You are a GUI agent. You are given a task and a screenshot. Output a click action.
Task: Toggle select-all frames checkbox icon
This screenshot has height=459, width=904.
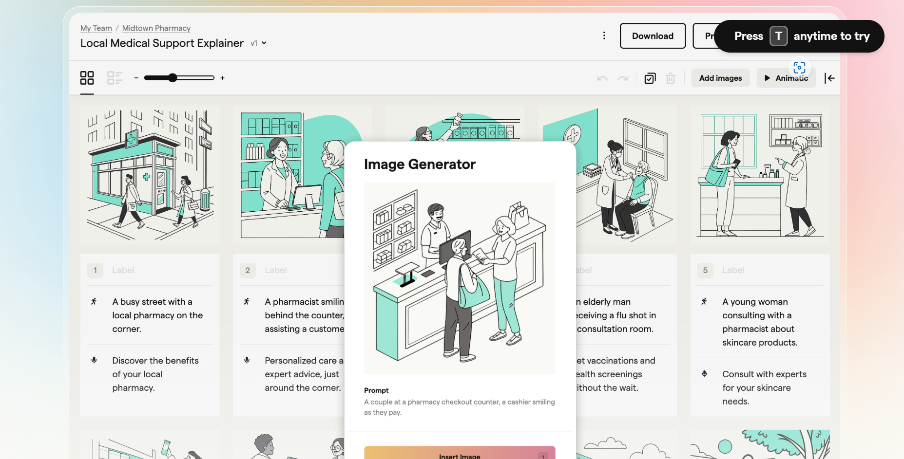click(650, 78)
